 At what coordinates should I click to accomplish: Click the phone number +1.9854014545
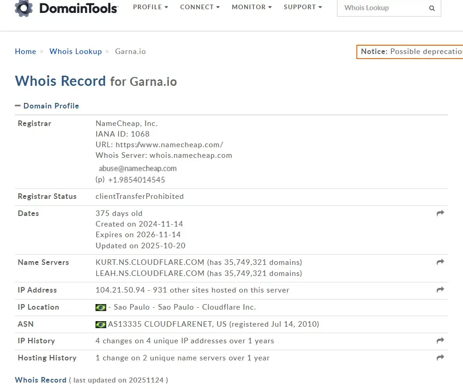137,180
